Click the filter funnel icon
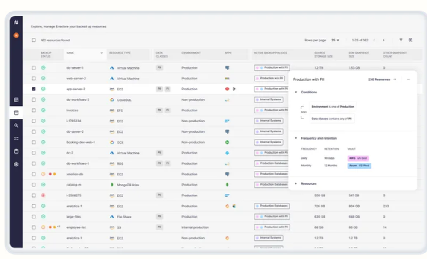The image size is (427, 259). tap(401, 40)
